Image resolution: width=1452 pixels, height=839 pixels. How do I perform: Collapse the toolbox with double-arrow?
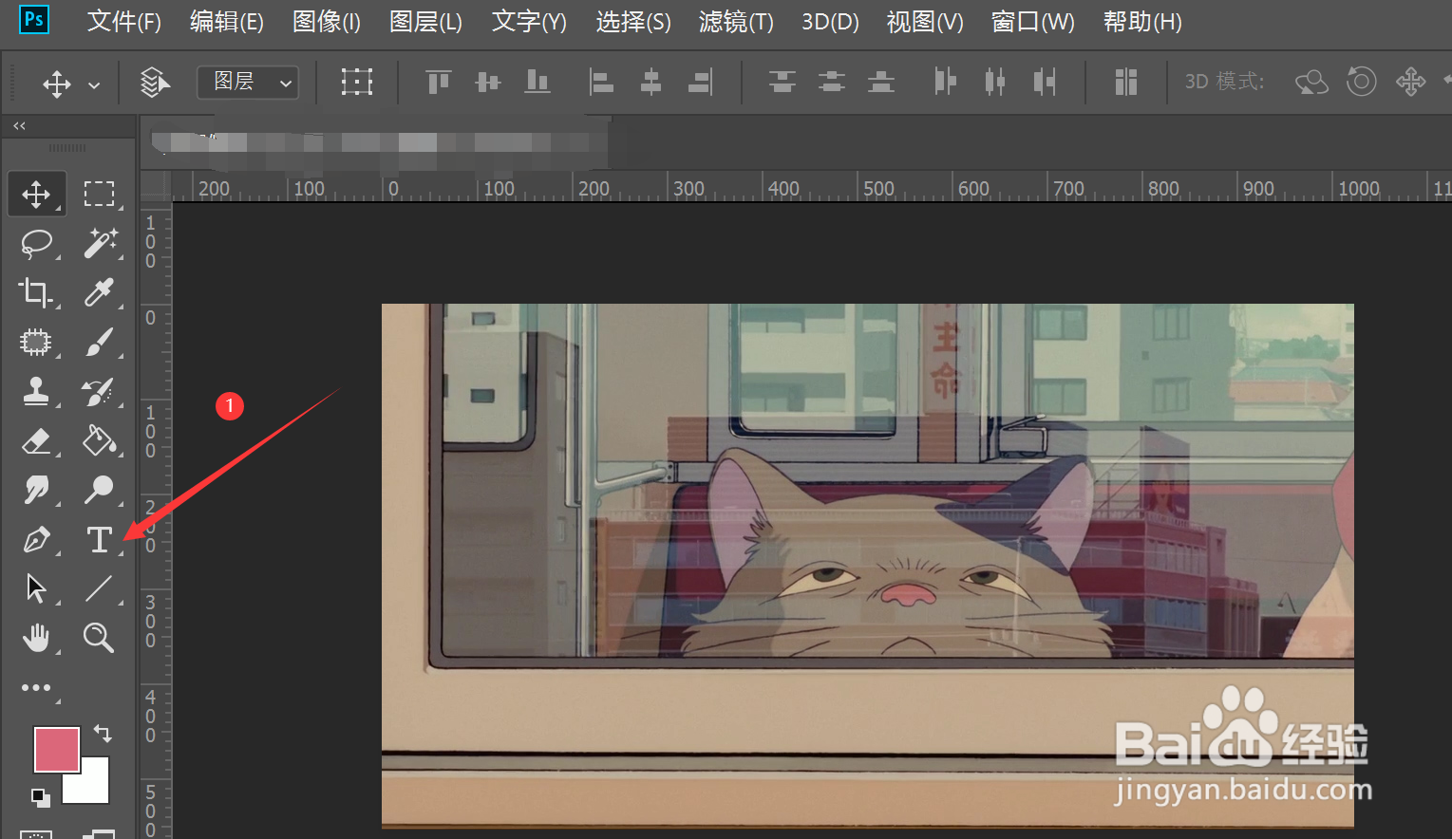pos(19,125)
